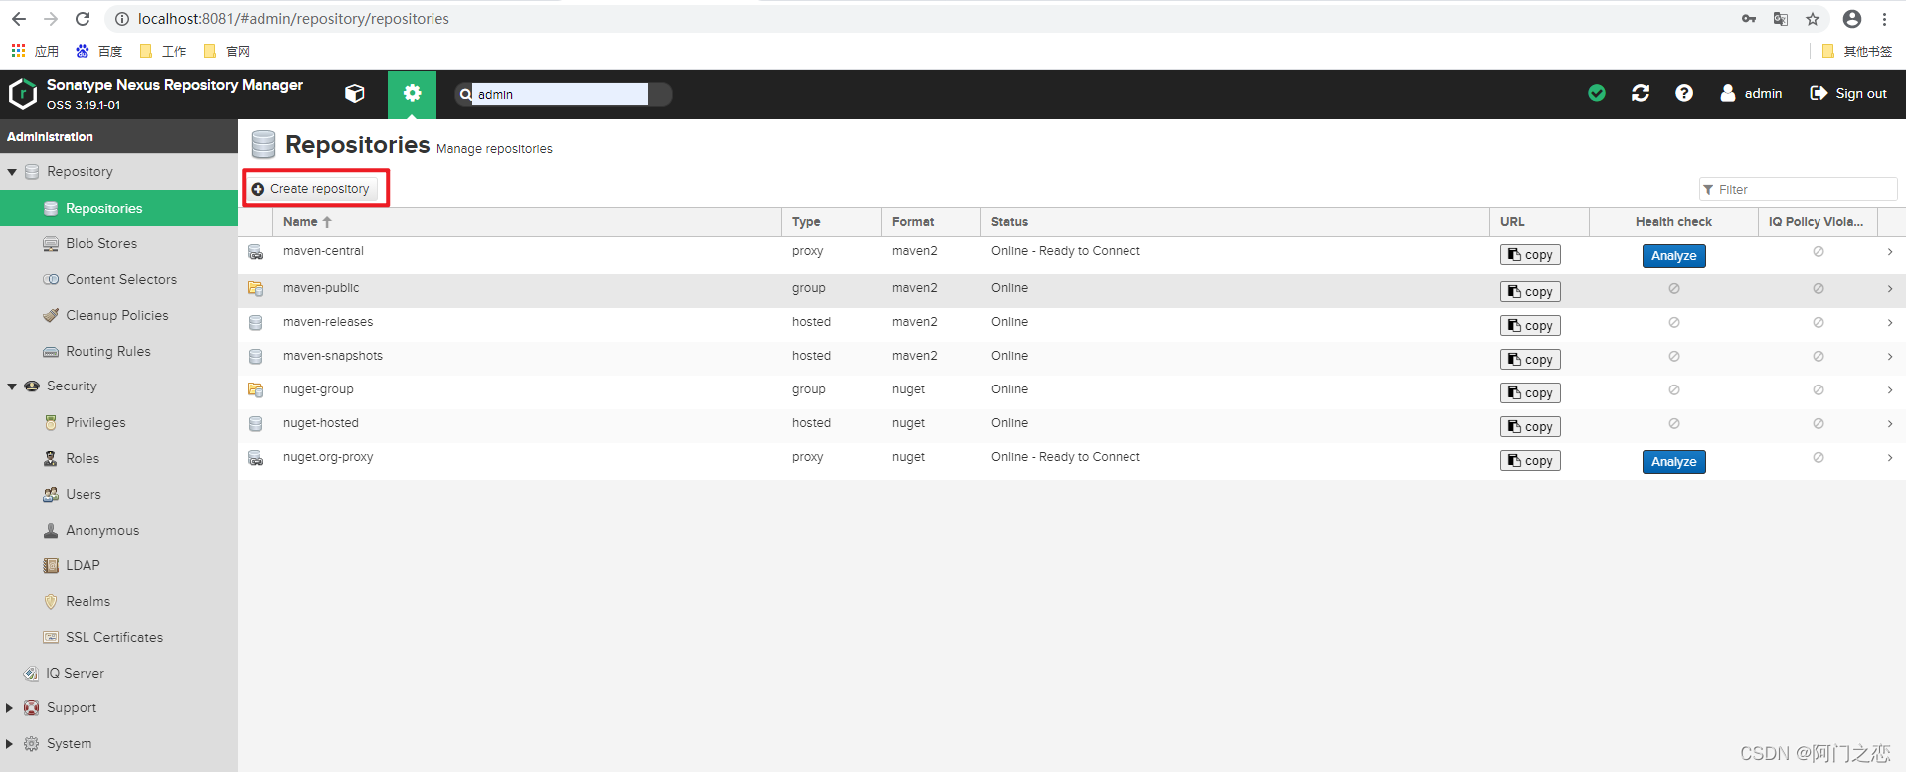
Task: Open the 百度 bookmark
Action: (x=99, y=51)
